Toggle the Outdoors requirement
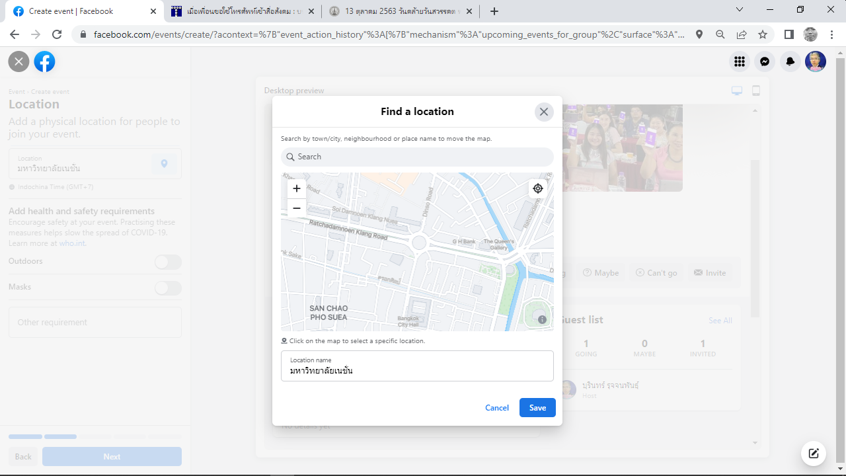The image size is (846, 476). click(x=168, y=262)
